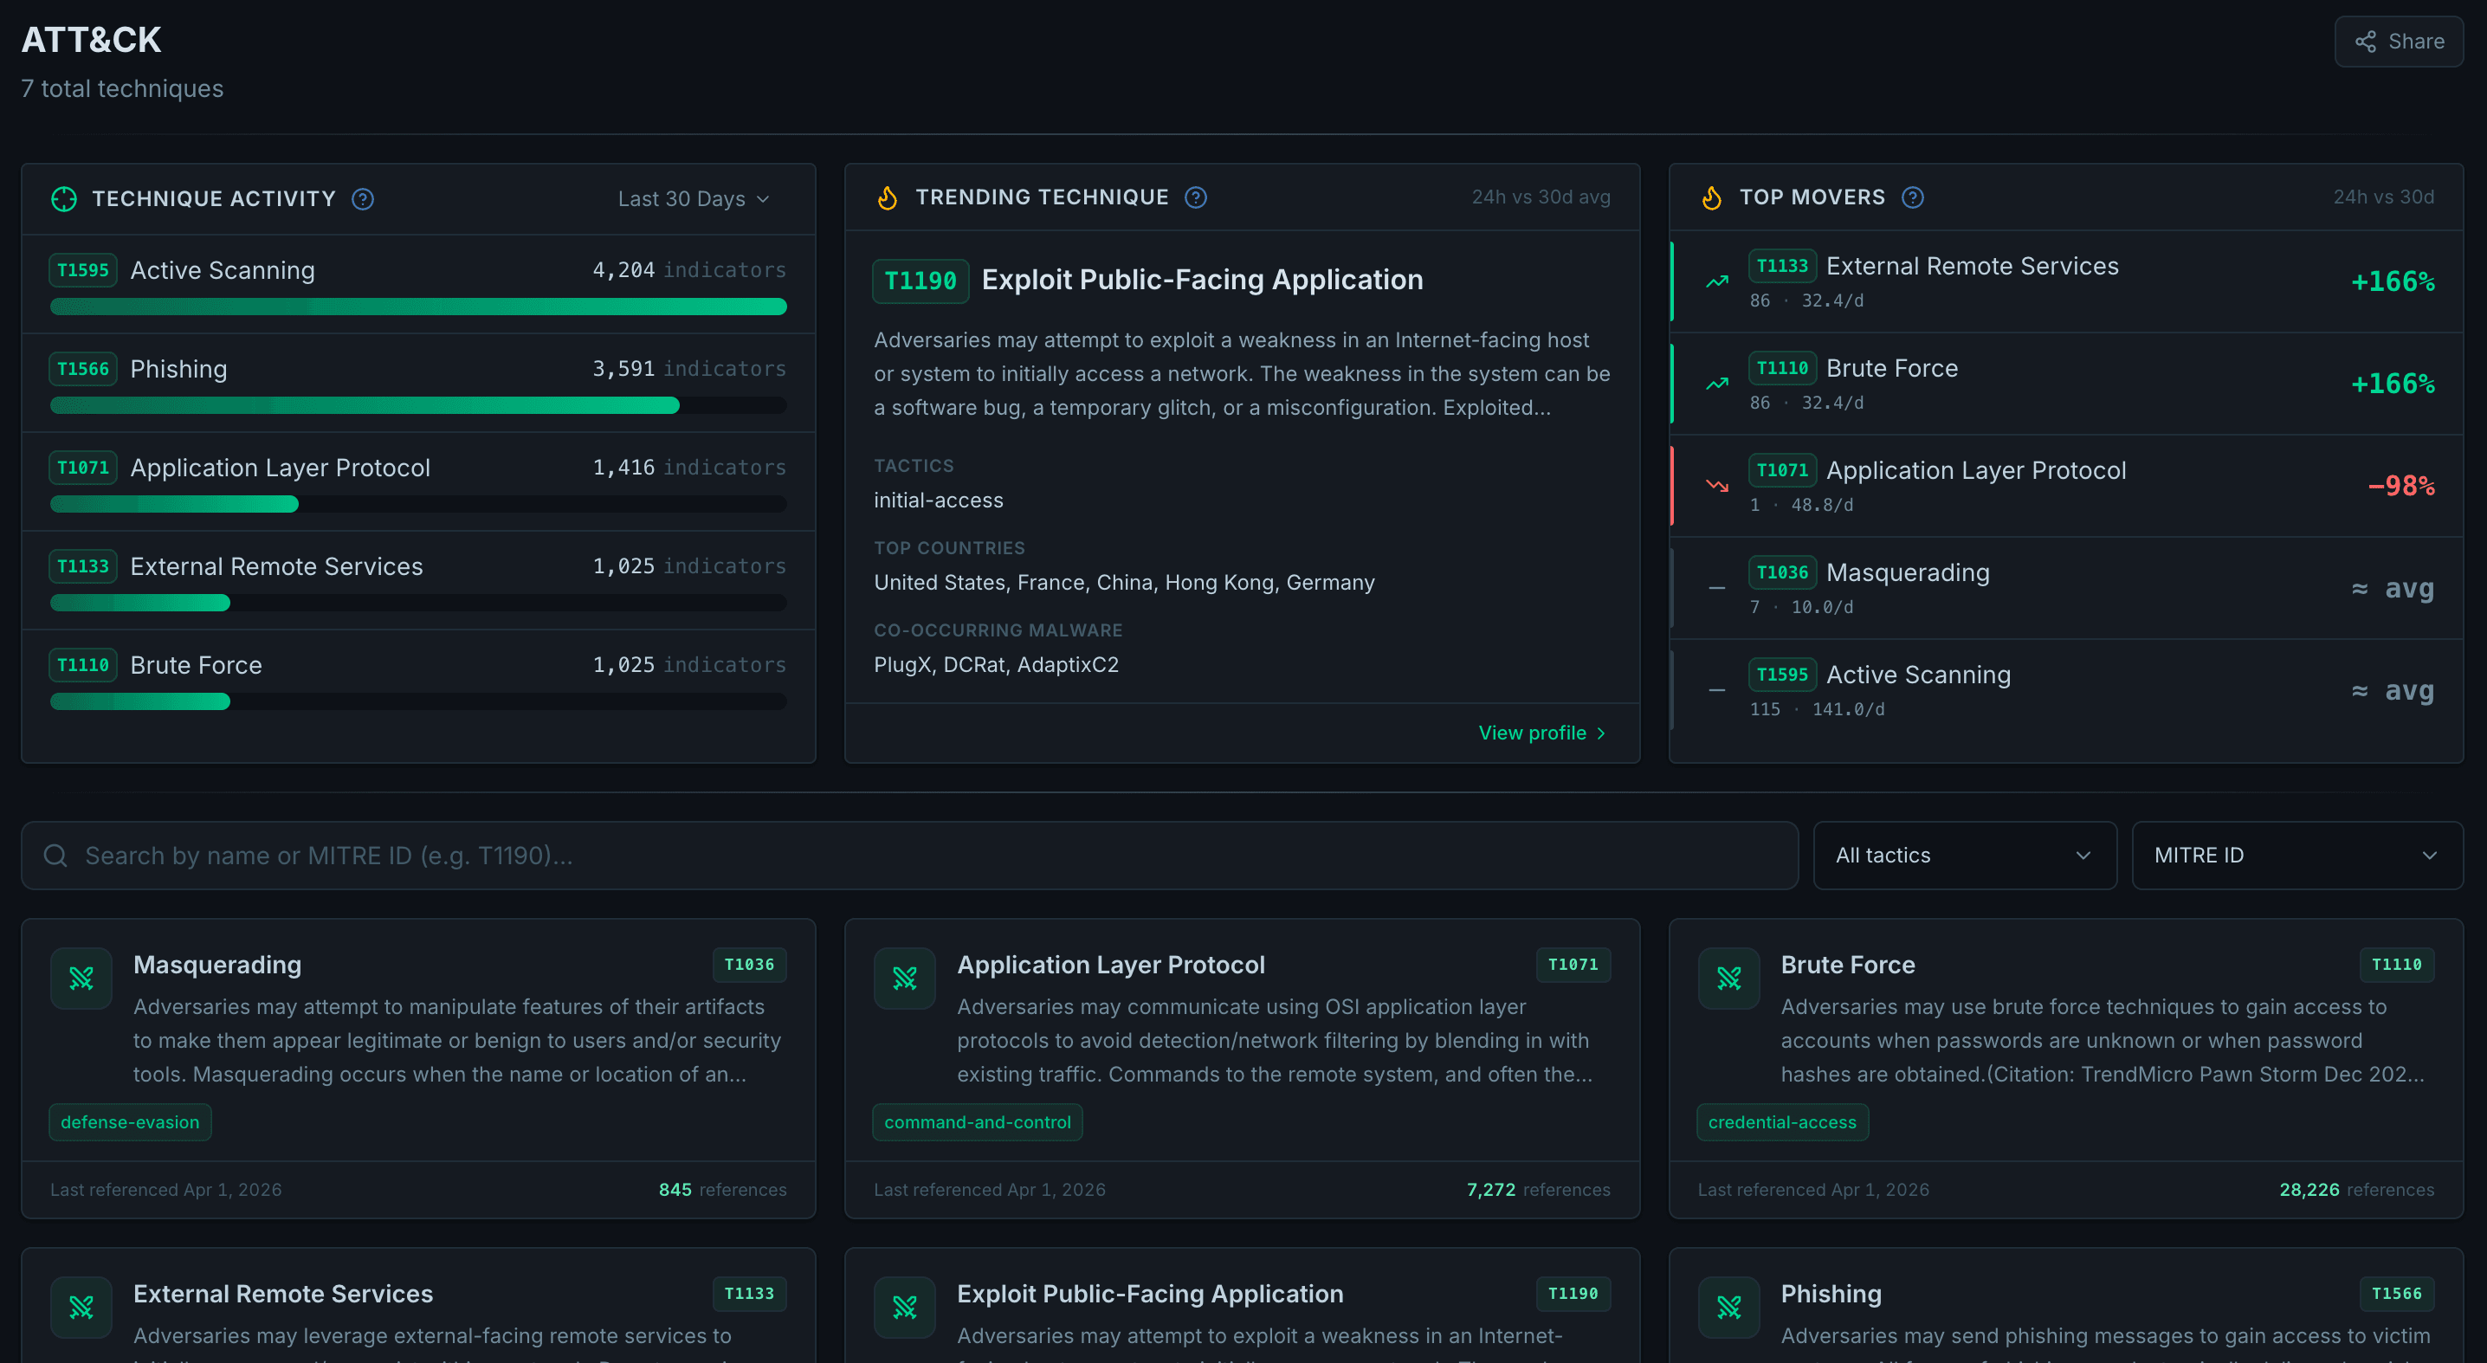
Task: Click the command-and-control tactic tag
Action: 977,1121
